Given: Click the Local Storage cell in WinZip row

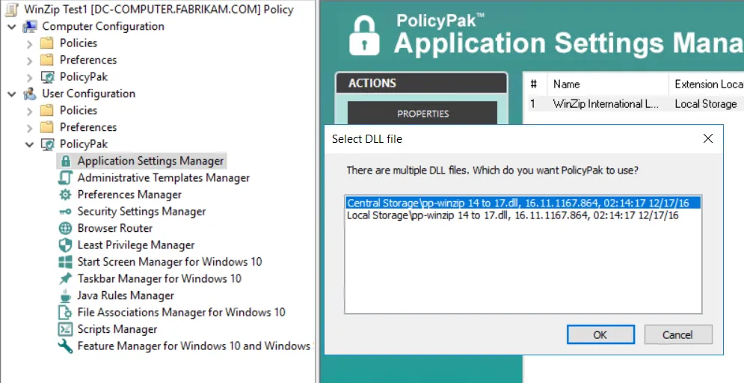Looking at the screenshot, I should tap(706, 104).
